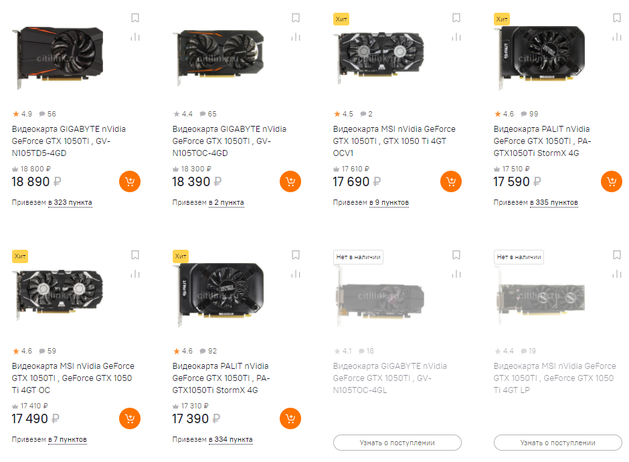Viewport: 629px width, 462px height.
Task: Bookmark the GIGABYTE GV-N105TOC-4GD card
Action: [x=296, y=18]
